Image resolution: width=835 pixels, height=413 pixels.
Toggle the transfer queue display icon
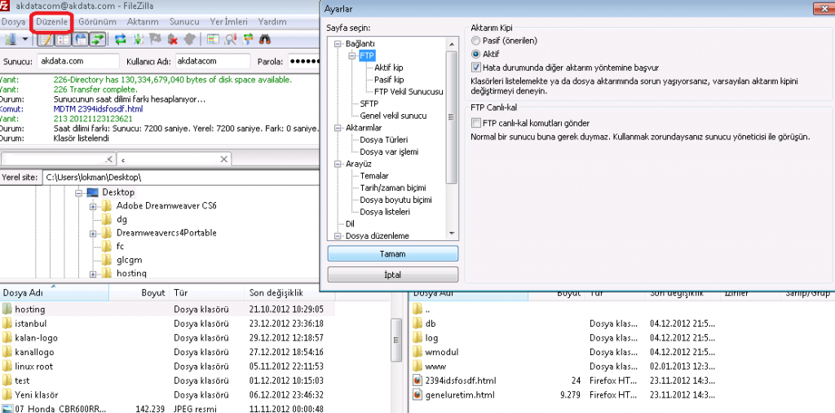point(98,39)
